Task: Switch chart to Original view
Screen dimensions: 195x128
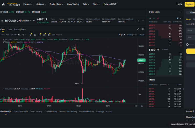Action: click(x=122, y=35)
